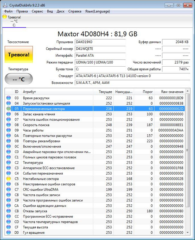Click the Прошивка field DAK019K0
The image size is (195, 240).
(x=100, y=42)
